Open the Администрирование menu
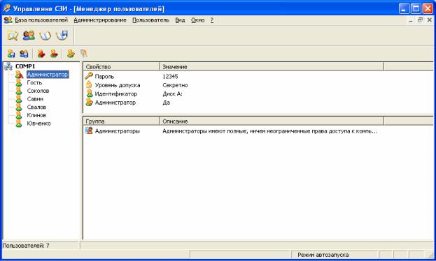 coord(100,20)
